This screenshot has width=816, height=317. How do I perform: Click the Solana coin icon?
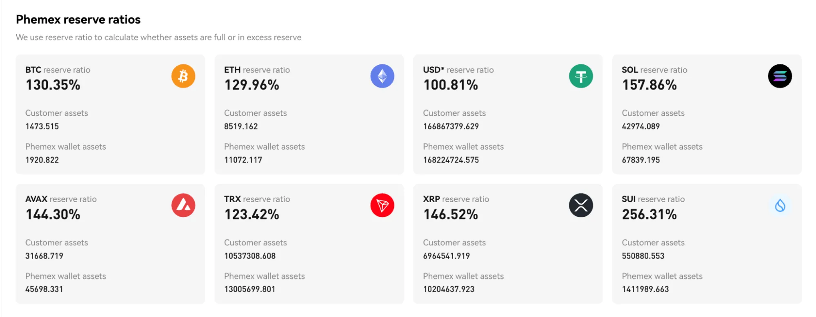tap(780, 76)
